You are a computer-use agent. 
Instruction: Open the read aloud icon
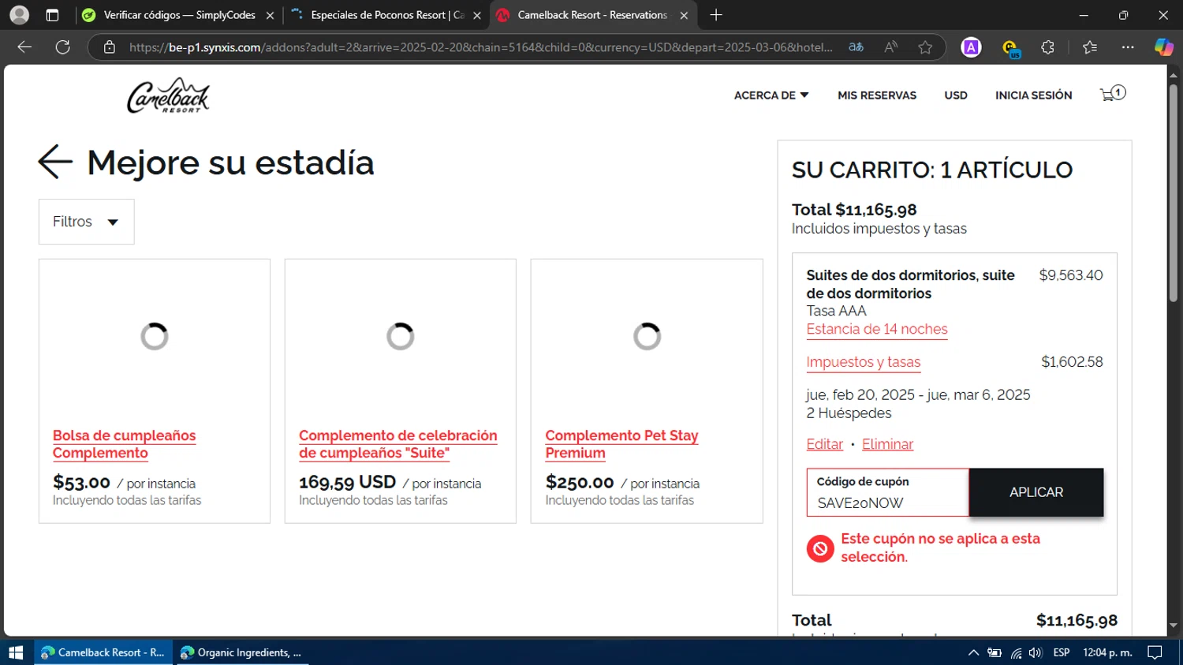890,47
